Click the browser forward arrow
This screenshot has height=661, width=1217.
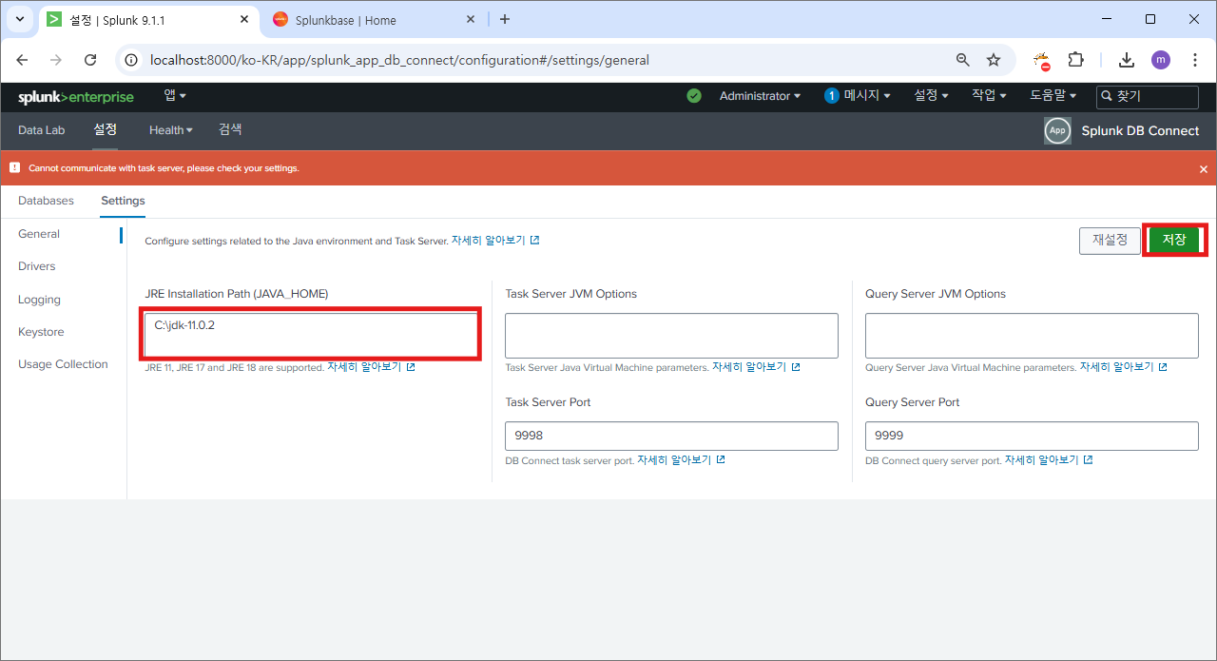pyautogui.click(x=56, y=60)
